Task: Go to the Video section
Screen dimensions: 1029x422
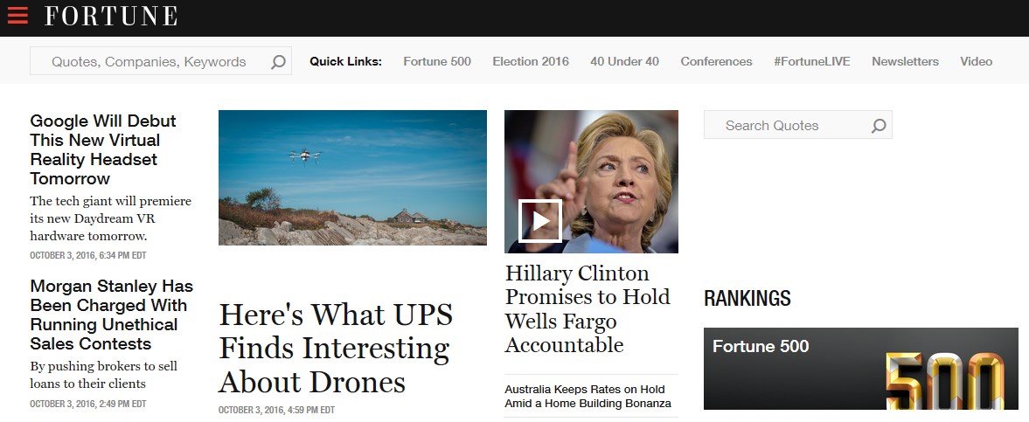Action: 977,62
